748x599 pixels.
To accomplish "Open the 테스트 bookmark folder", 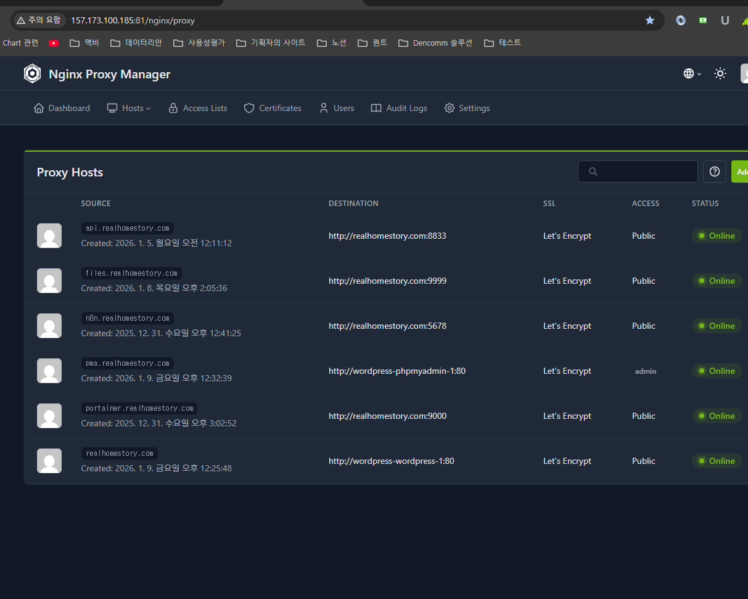I will tap(503, 43).
